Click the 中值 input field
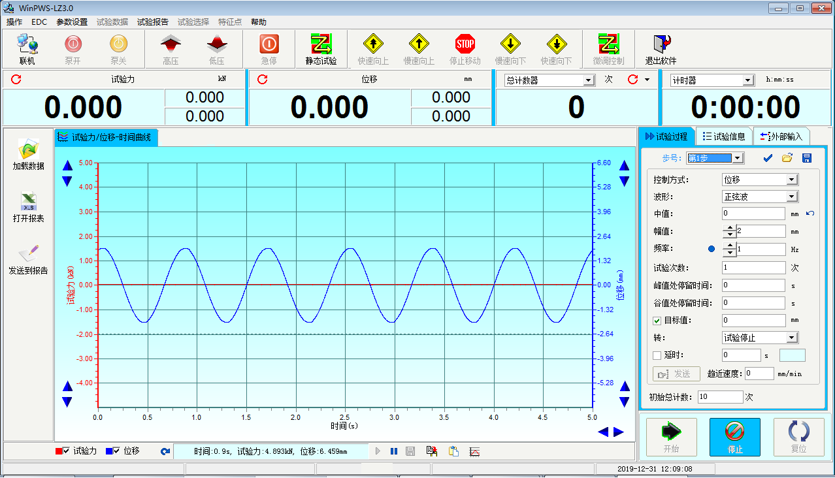Screen dimensions: 835x478 click(x=753, y=214)
